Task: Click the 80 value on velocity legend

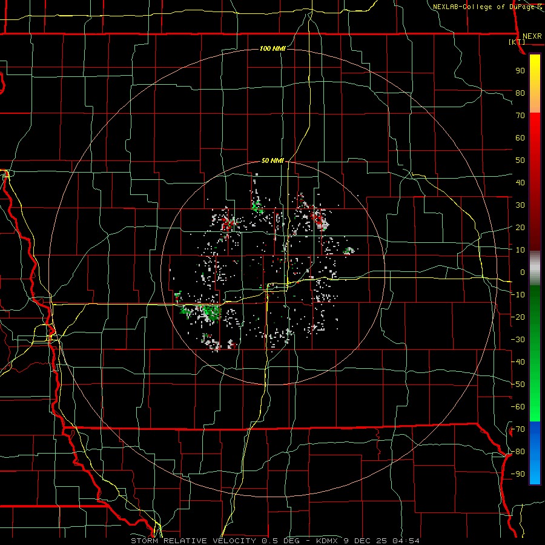Action: coord(520,93)
